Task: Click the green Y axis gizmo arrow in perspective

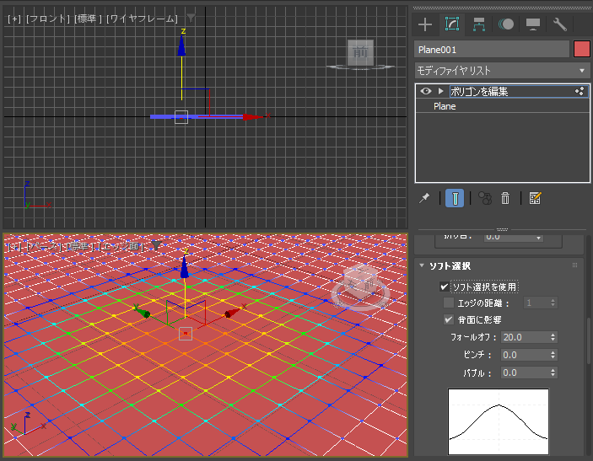Action: click(x=143, y=312)
